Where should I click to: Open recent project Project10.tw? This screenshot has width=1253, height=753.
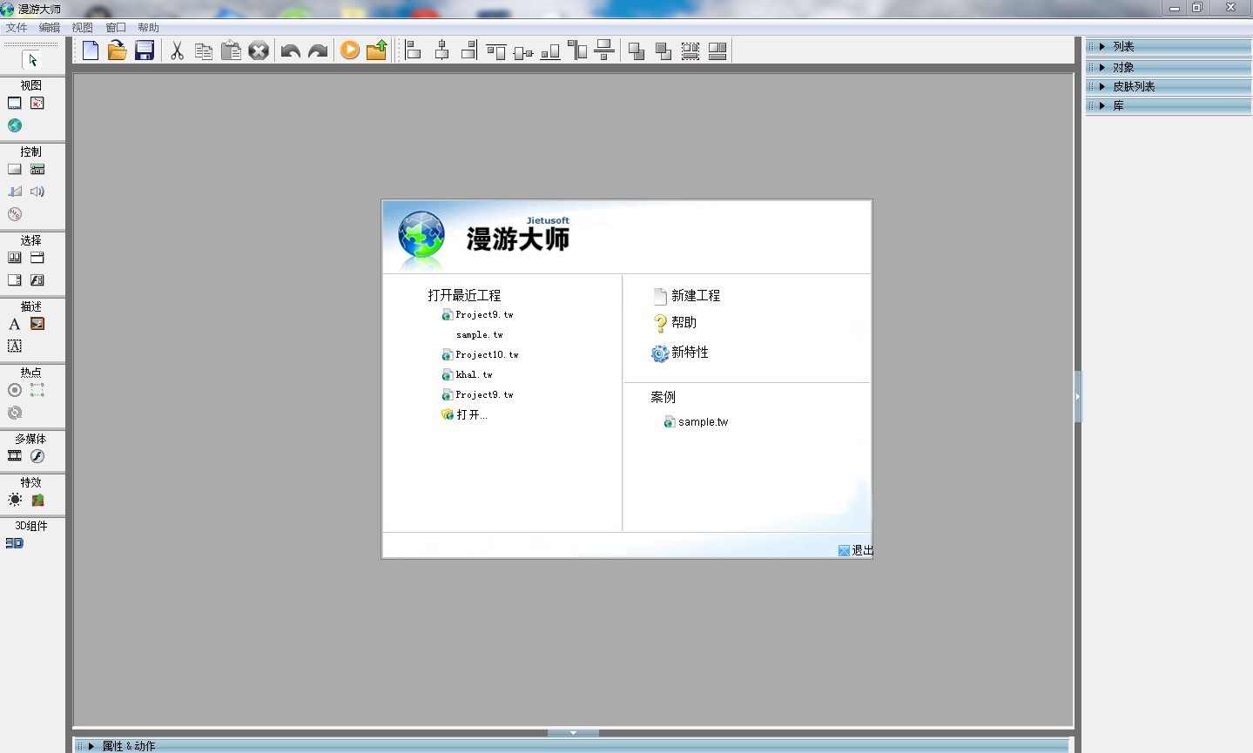(480, 355)
